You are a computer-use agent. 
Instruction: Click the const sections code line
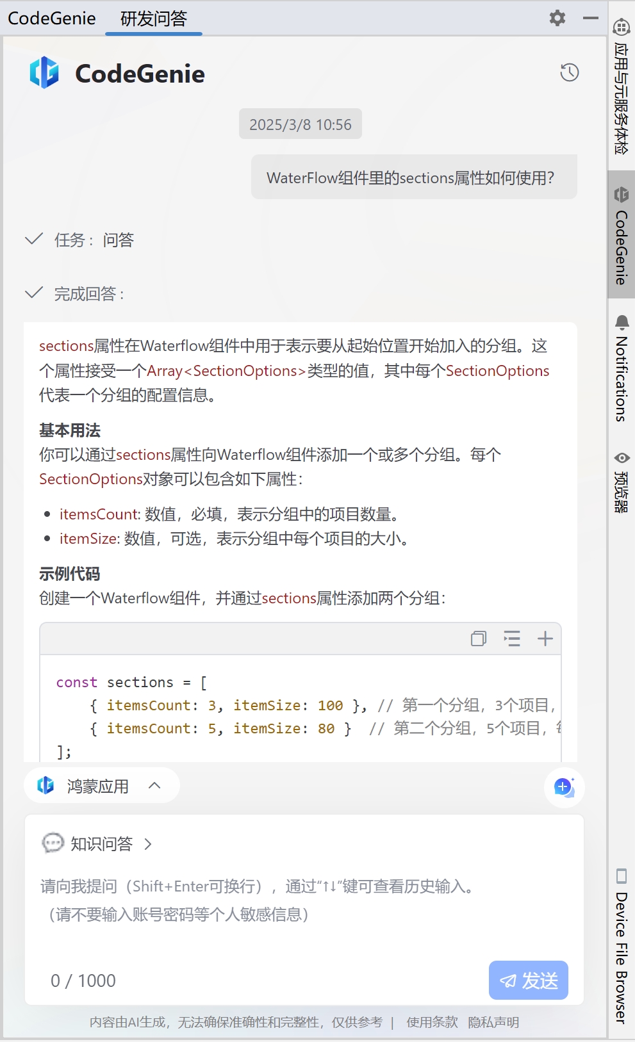pos(131,682)
